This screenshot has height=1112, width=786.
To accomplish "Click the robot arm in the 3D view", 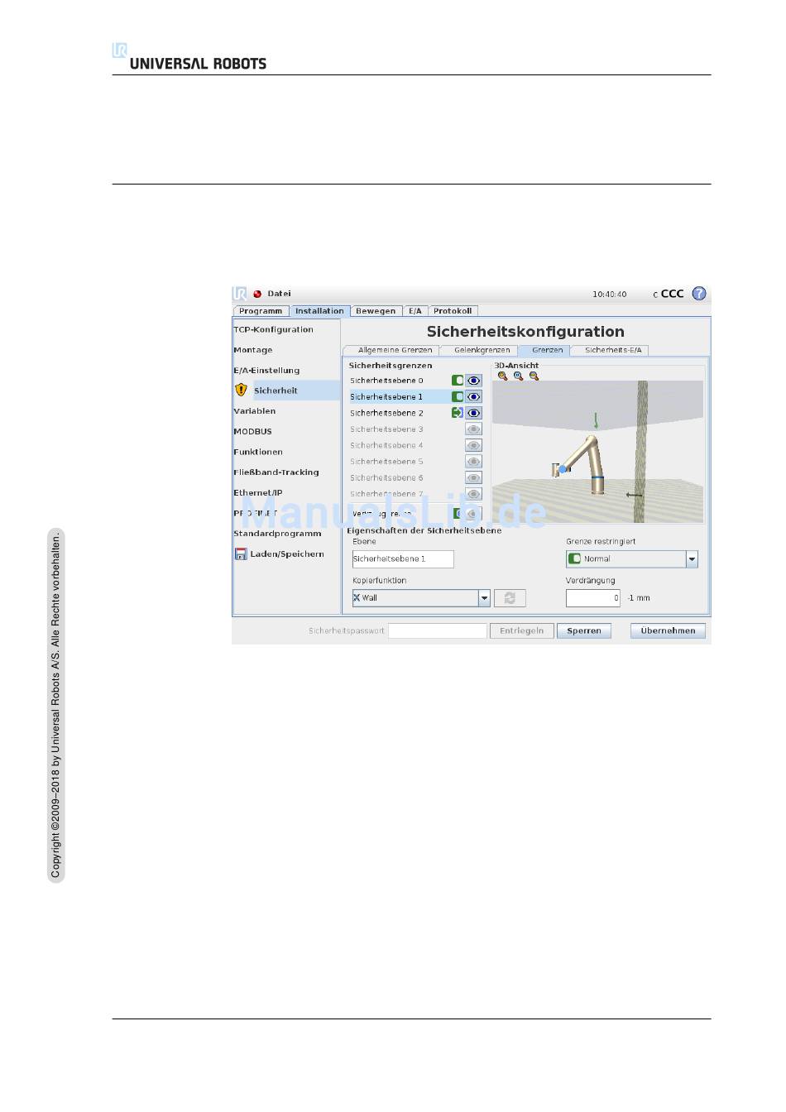I will point(583,465).
